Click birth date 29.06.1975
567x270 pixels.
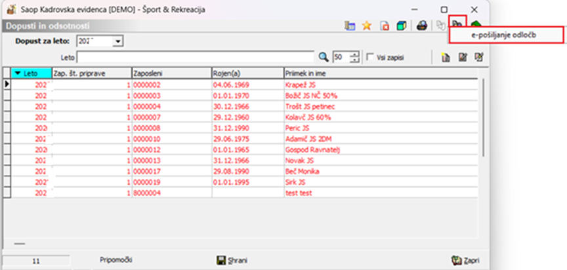[231, 139]
